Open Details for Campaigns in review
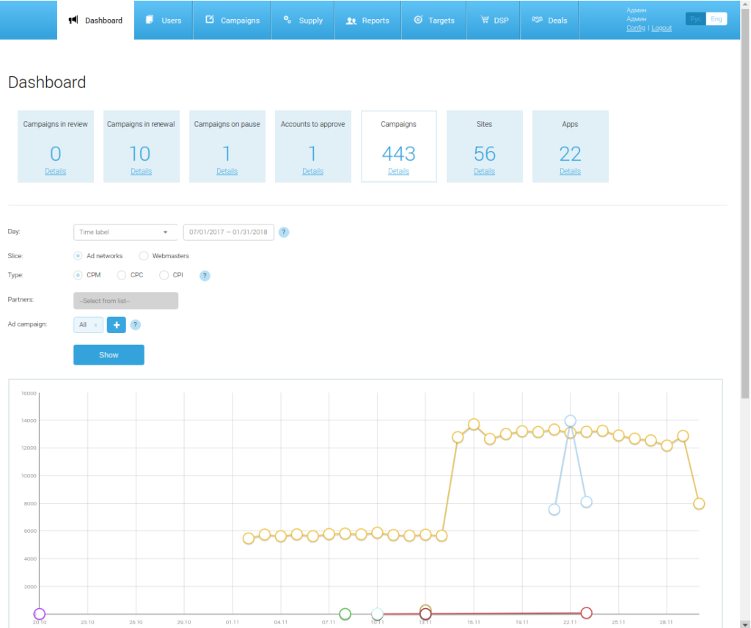Image resolution: width=751 pixels, height=628 pixels. click(x=56, y=171)
